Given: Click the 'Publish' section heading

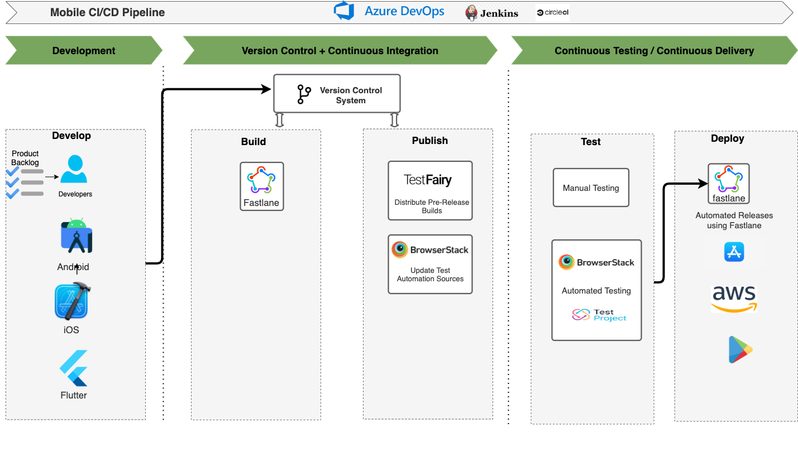Looking at the screenshot, I should click(x=430, y=141).
